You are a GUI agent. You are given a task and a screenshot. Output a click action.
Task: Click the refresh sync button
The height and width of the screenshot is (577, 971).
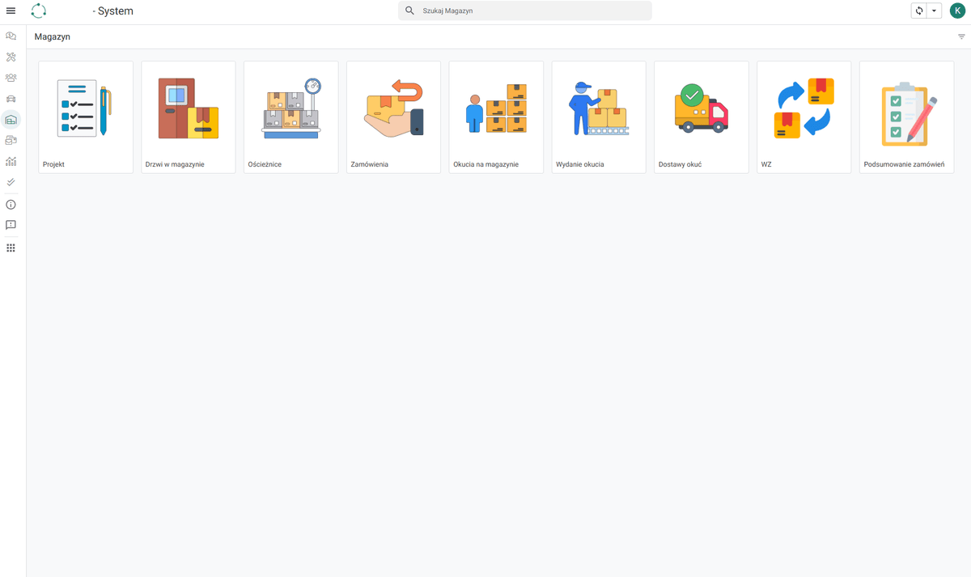click(x=919, y=11)
